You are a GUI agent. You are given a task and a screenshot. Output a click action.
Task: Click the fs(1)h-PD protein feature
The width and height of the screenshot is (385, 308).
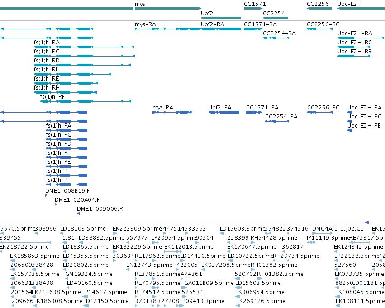(67, 148)
